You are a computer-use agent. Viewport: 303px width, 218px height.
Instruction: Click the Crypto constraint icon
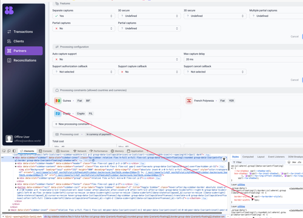point(58,113)
